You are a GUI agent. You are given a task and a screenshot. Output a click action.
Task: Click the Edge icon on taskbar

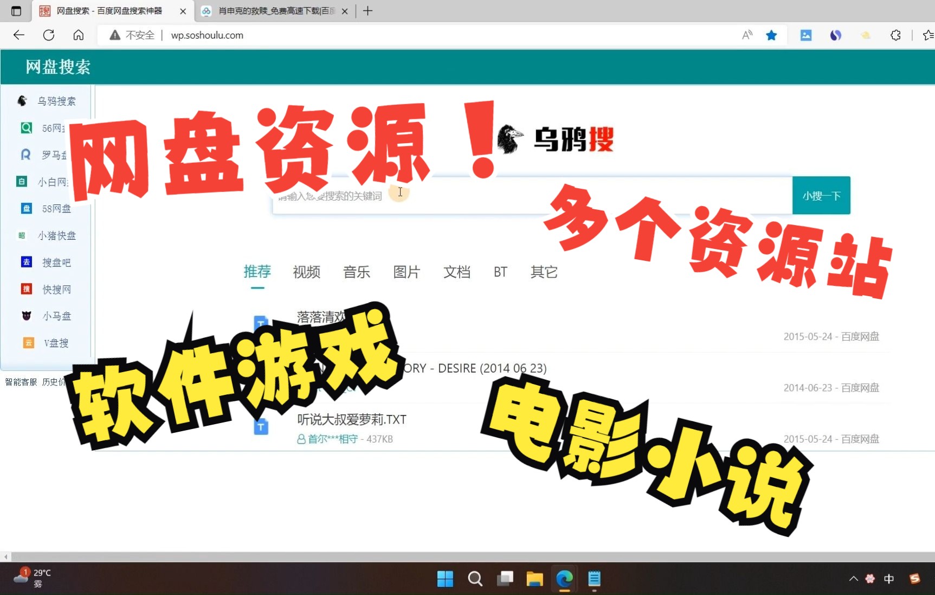pyautogui.click(x=564, y=579)
